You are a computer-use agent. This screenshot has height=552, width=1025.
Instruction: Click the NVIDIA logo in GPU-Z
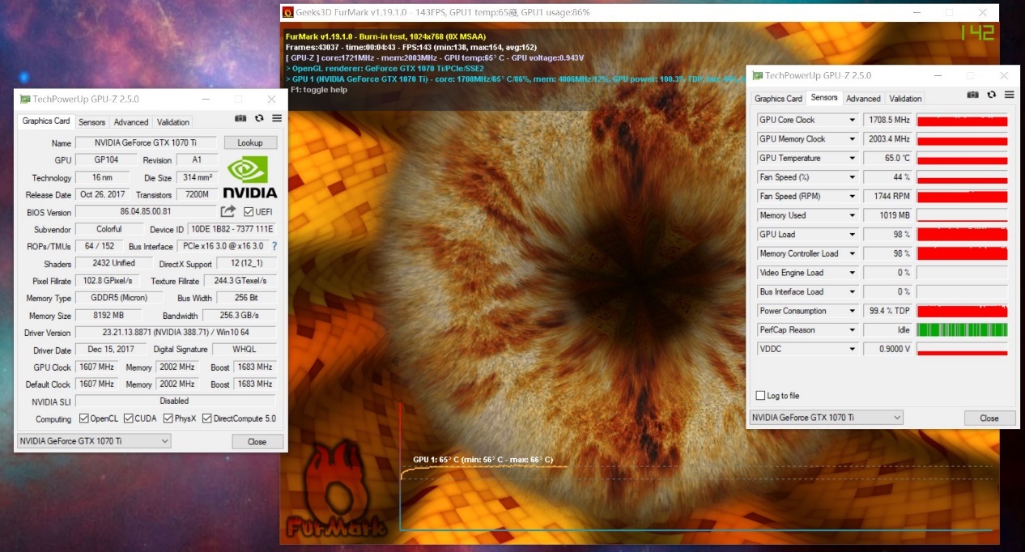click(x=250, y=178)
